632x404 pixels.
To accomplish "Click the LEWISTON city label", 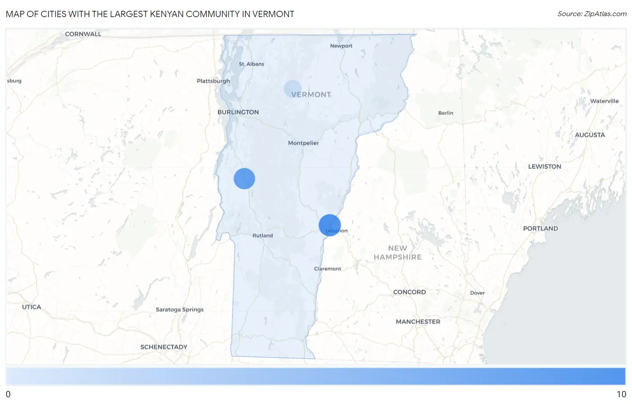I will 545,166.
